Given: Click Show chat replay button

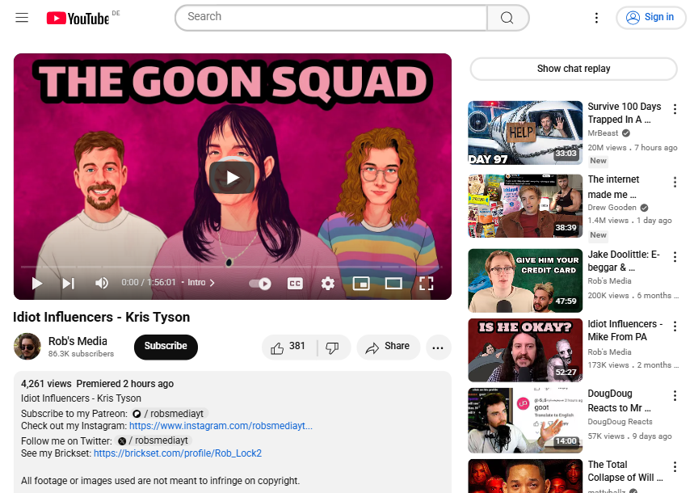Looking at the screenshot, I should (574, 69).
